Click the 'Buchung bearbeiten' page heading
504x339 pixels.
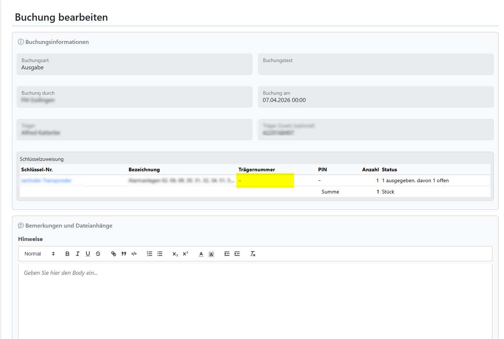61,17
